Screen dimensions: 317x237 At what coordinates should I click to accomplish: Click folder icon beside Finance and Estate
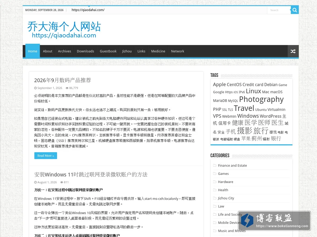point(215,165)
